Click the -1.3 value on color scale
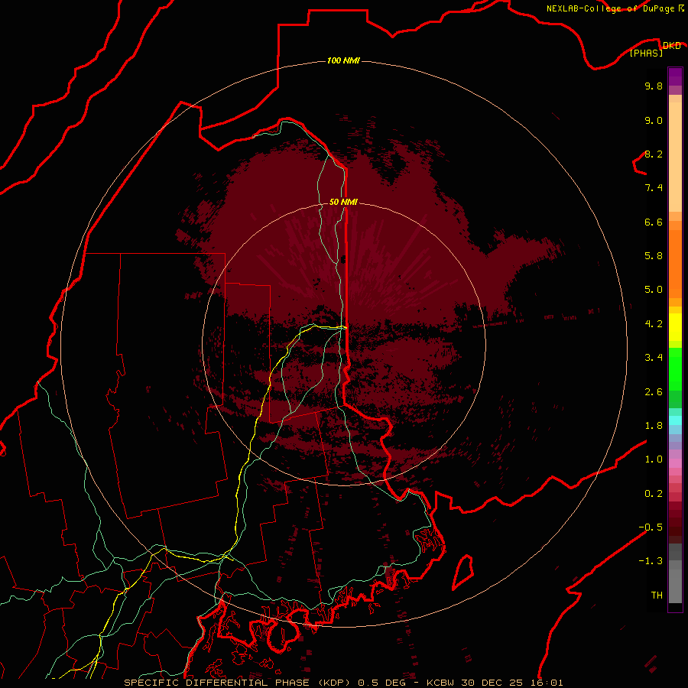This screenshot has width=688, height=688. (x=651, y=561)
